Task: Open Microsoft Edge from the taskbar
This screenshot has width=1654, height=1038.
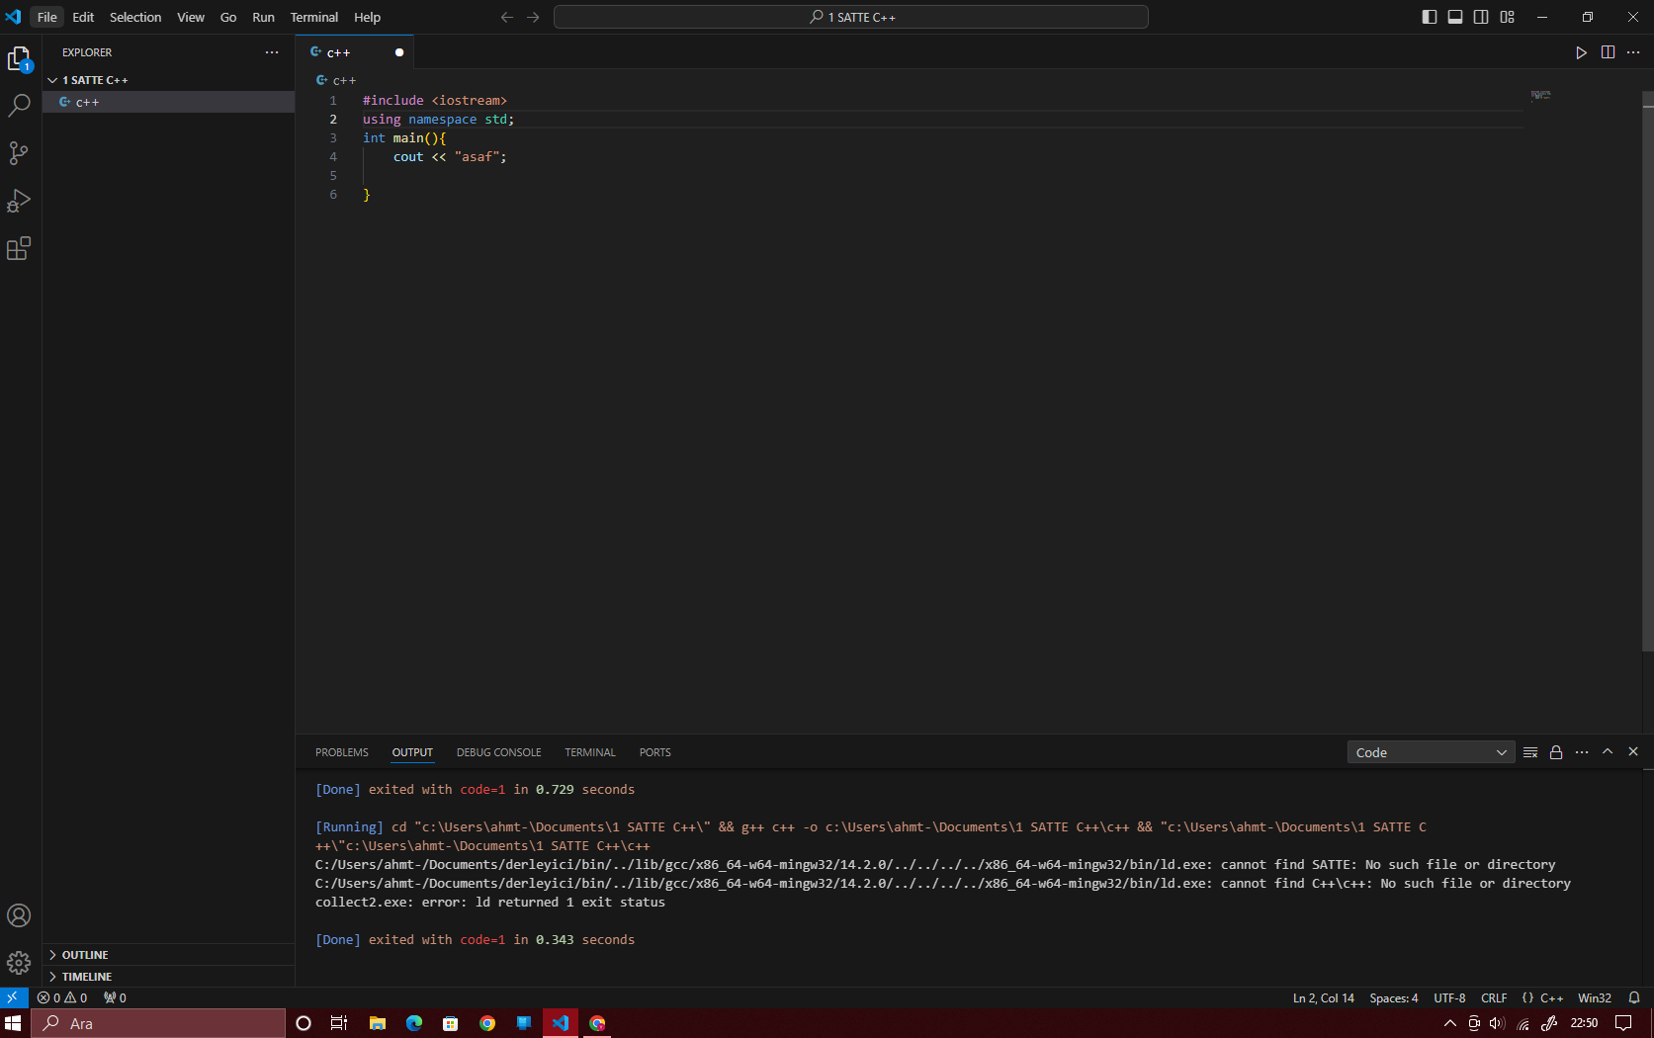Action: point(413,1023)
